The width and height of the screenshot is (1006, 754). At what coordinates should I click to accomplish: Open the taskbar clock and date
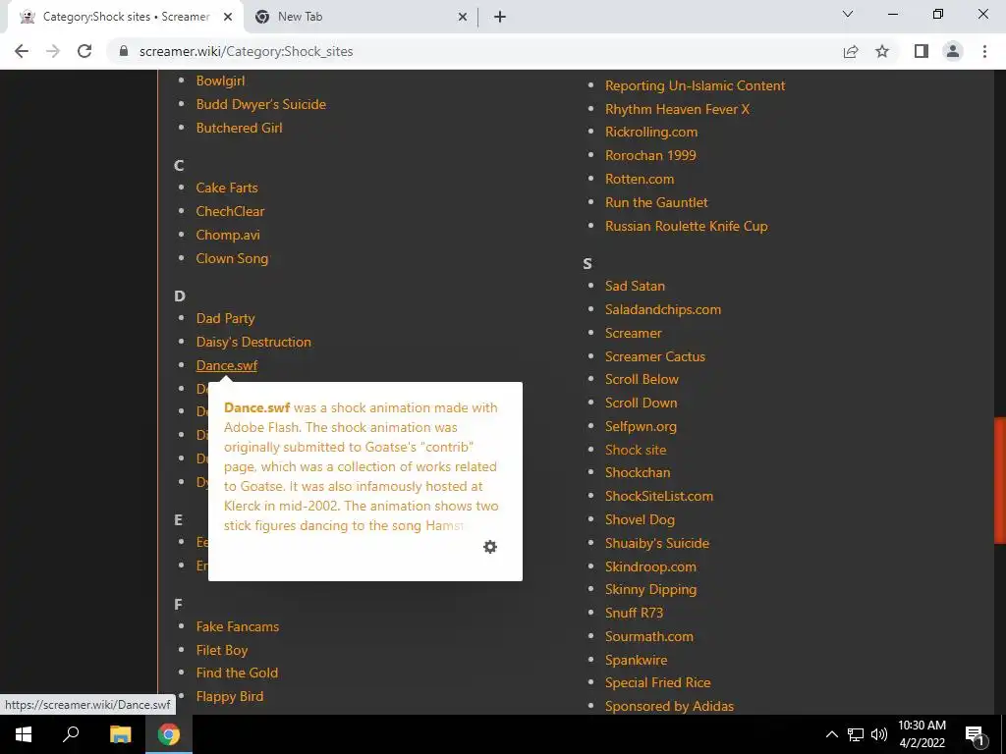(x=922, y=734)
